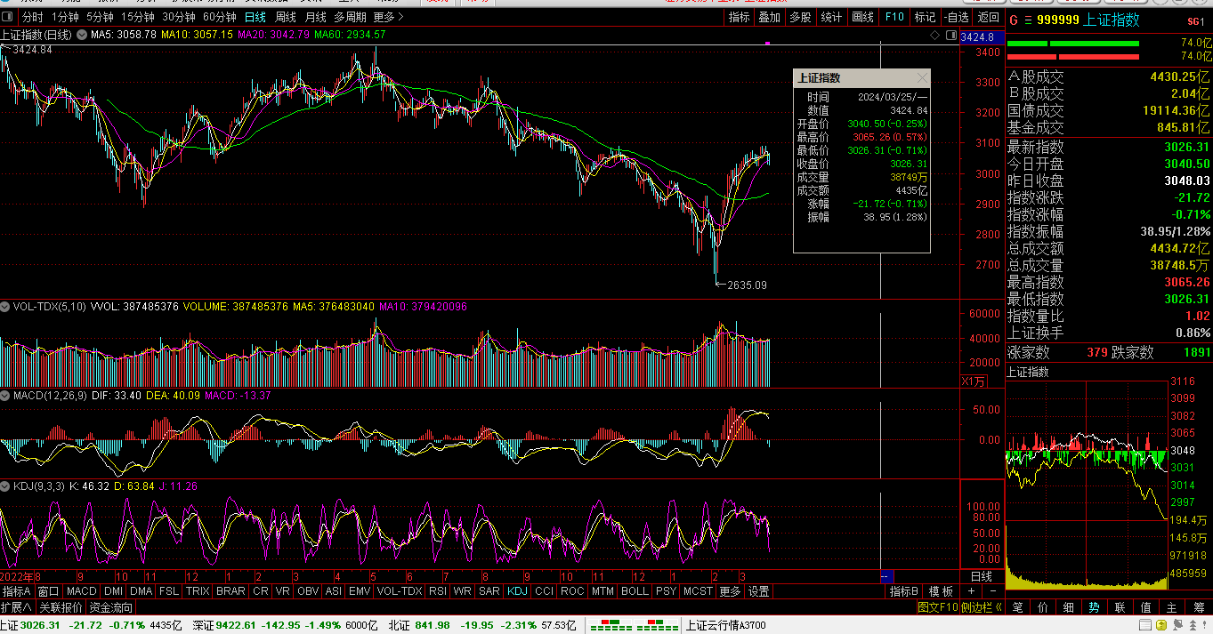
Task: Click the 图文F10 link
Action: pos(938,607)
